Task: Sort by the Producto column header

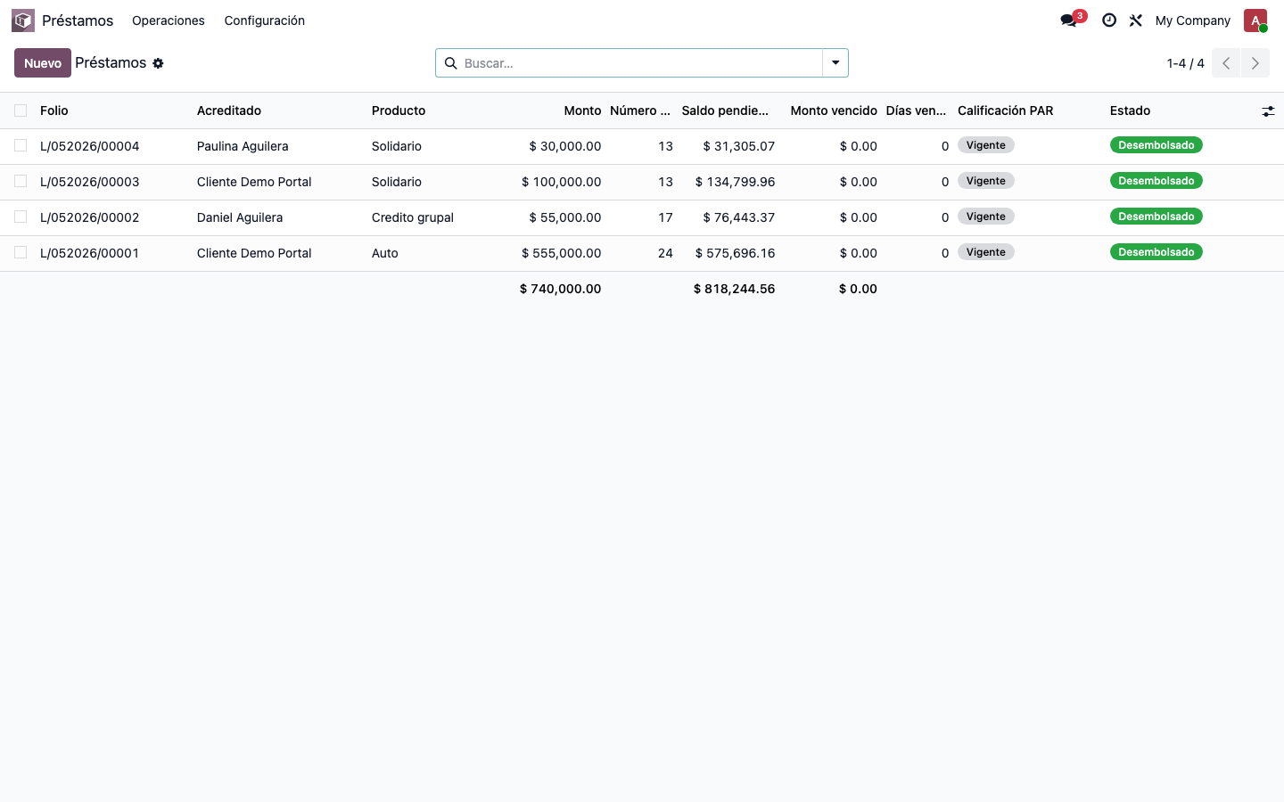Action: click(x=399, y=110)
